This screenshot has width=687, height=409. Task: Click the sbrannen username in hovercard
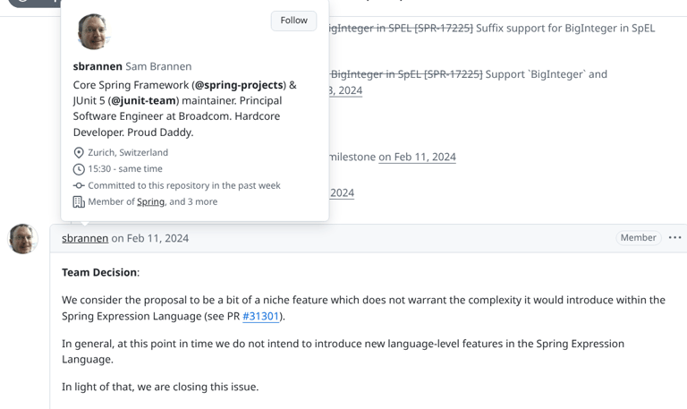pyautogui.click(x=98, y=66)
